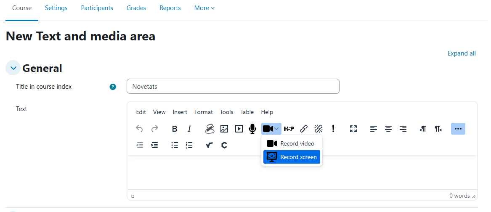
Task: Apply italic formatting to the text
Action: click(189, 129)
